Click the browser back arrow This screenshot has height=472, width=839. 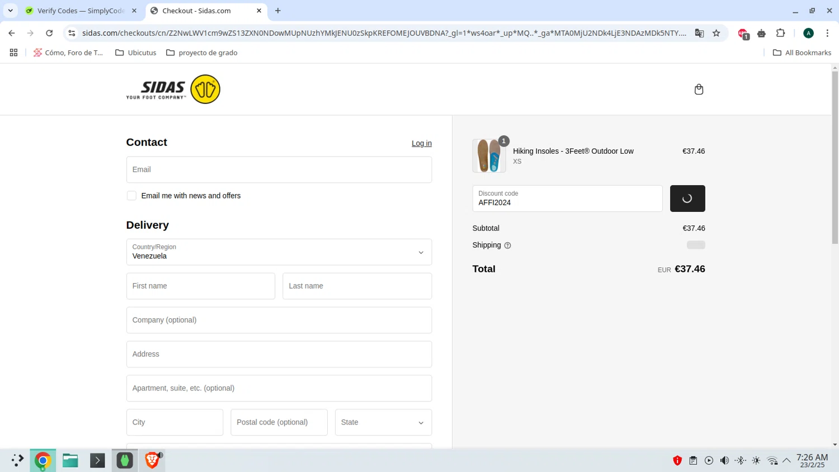tap(12, 33)
